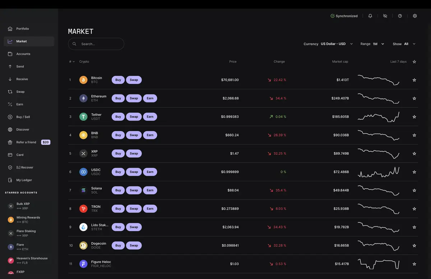Screen dimensions: 431x279
Task: Open settings via the gear icon
Action: tap(414, 16)
